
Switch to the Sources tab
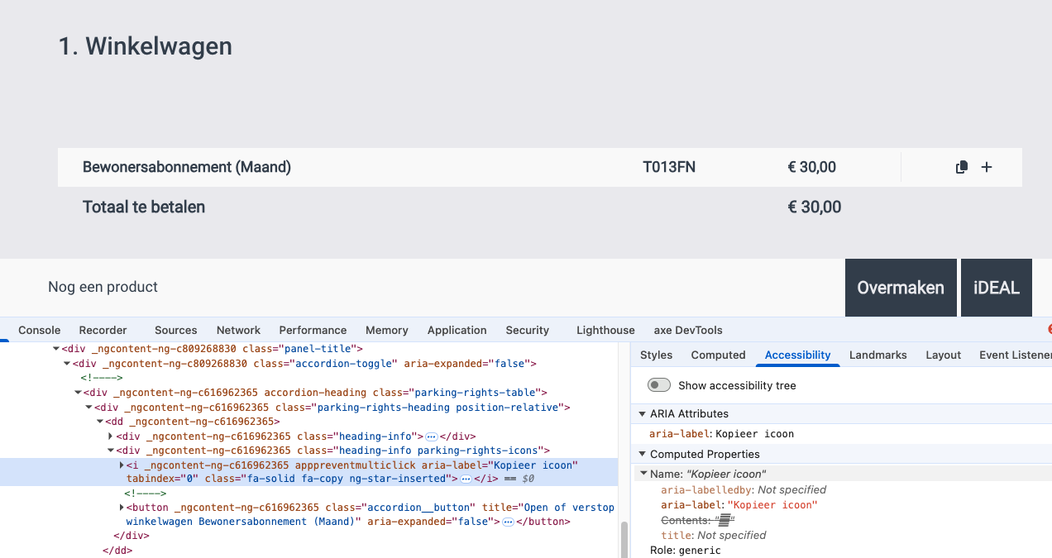coord(176,330)
